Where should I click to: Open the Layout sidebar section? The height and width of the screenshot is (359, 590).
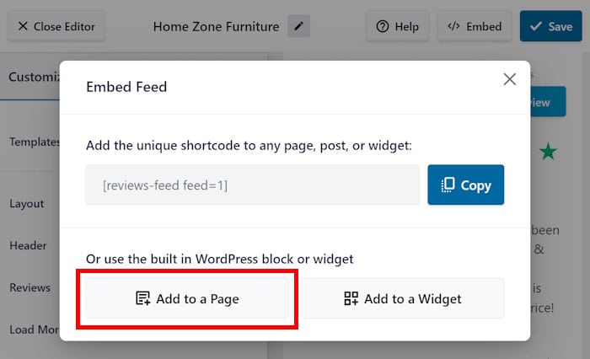pos(27,203)
